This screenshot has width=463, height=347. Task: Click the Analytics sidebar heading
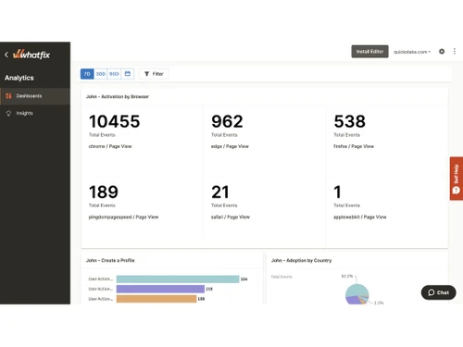pos(19,78)
